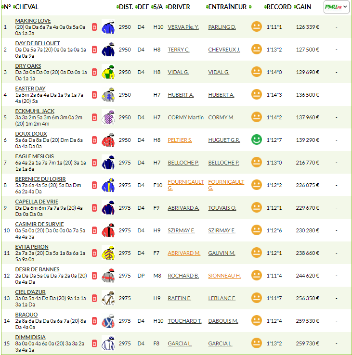Open the EVITA PERON horse link
Screen dimensions: 352x355
[32, 247]
